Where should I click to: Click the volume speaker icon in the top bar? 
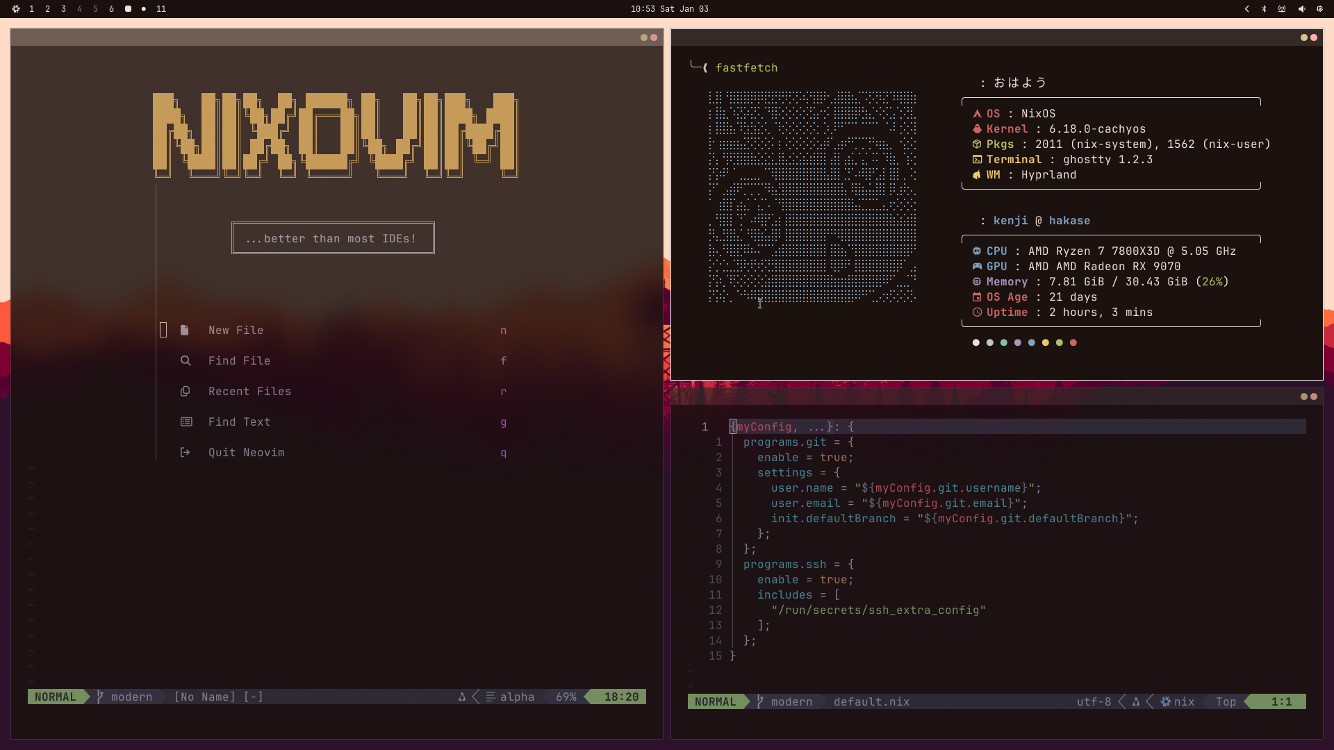pyautogui.click(x=1301, y=9)
